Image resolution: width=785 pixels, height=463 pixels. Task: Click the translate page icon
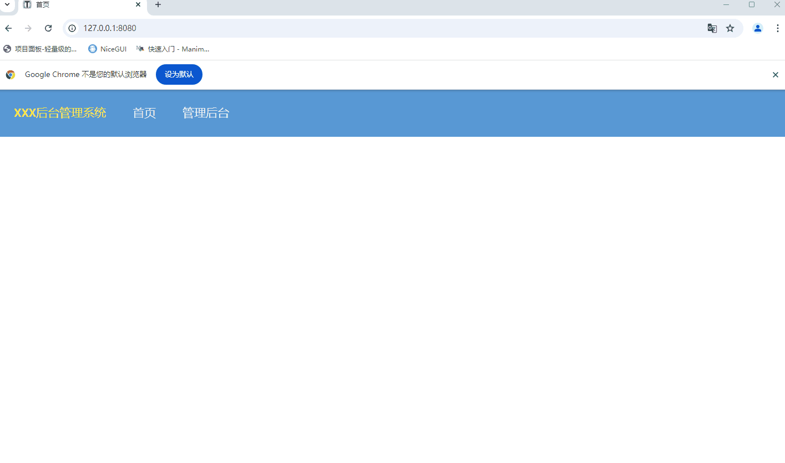click(712, 28)
